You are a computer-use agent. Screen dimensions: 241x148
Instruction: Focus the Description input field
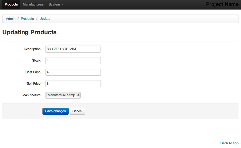(73, 49)
